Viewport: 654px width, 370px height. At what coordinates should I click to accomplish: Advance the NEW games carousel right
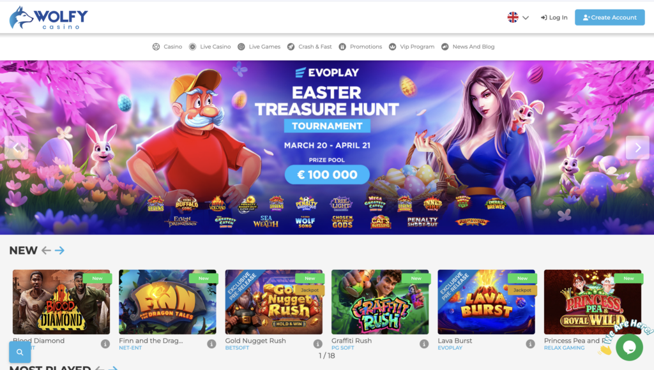[59, 251]
